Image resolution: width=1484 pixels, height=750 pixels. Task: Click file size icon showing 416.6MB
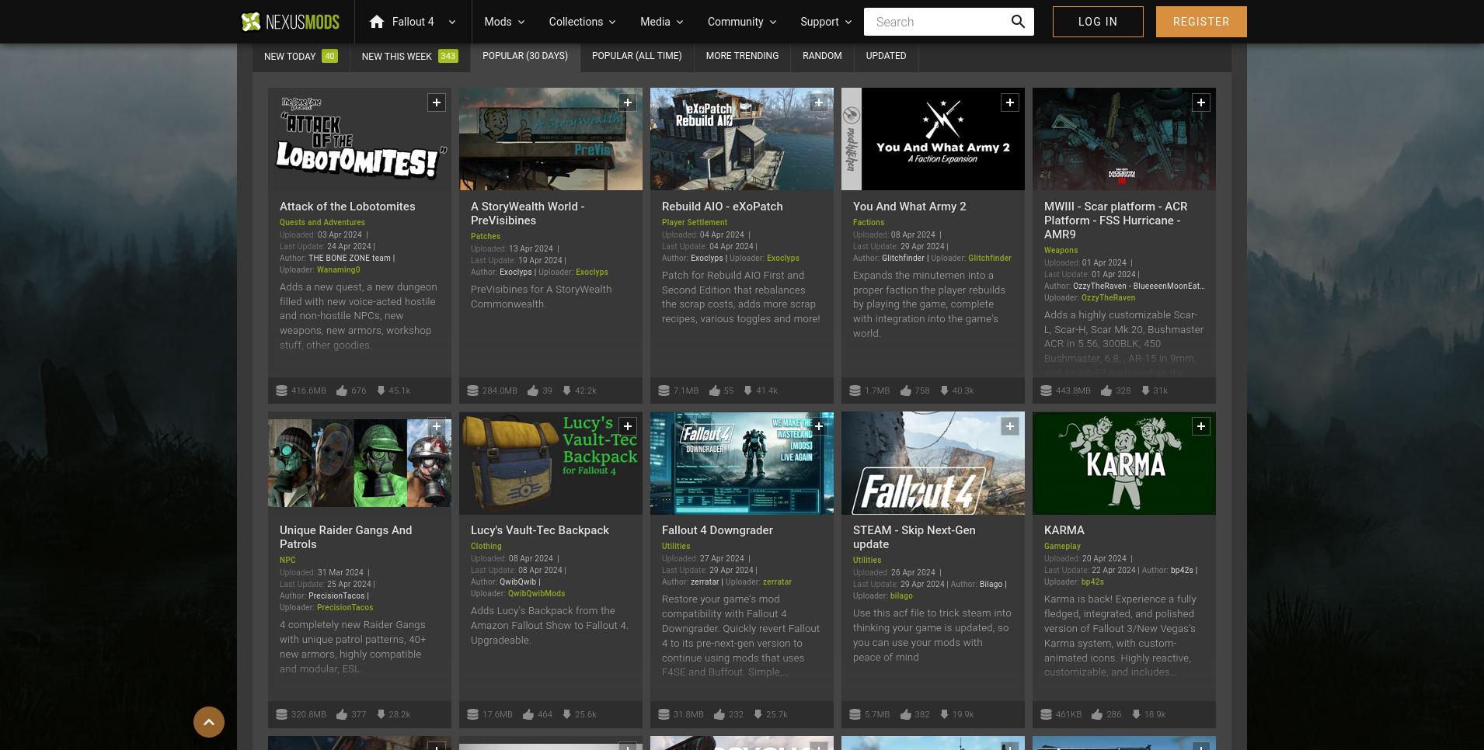click(281, 391)
